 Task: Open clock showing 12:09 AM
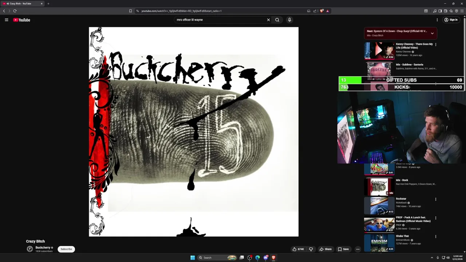tap(458, 258)
